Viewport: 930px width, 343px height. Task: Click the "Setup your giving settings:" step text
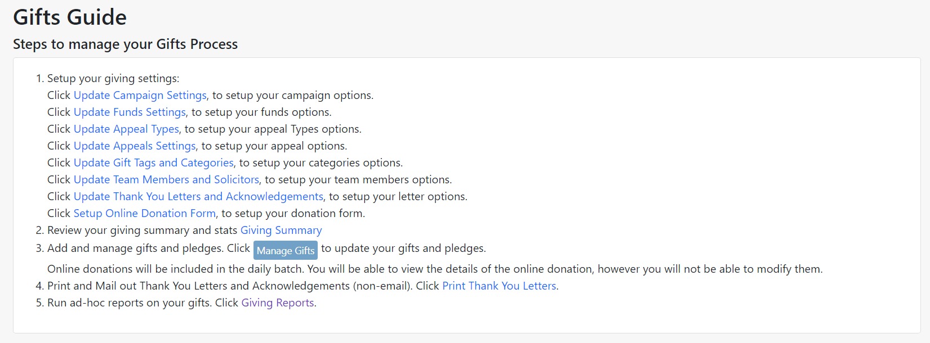pyautogui.click(x=113, y=79)
